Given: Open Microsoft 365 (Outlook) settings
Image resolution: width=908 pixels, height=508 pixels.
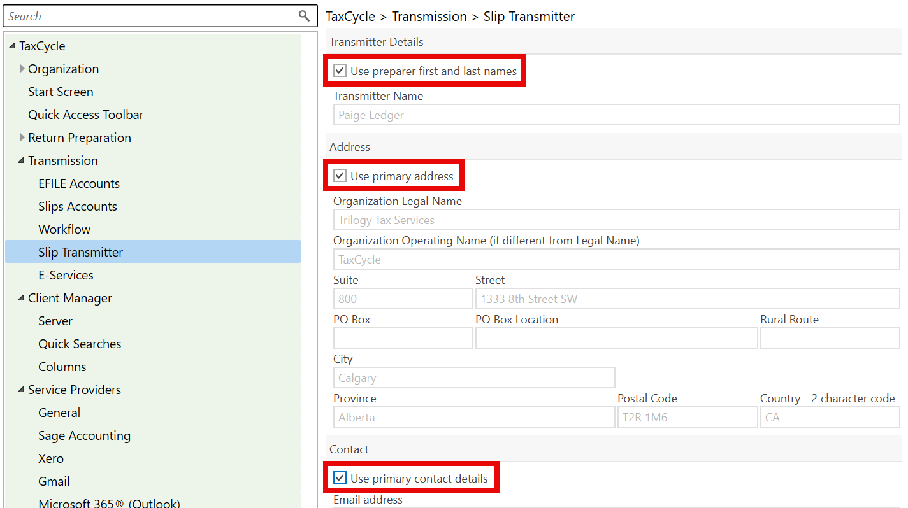Looking at the screenshot, I should tap(109, 503).
